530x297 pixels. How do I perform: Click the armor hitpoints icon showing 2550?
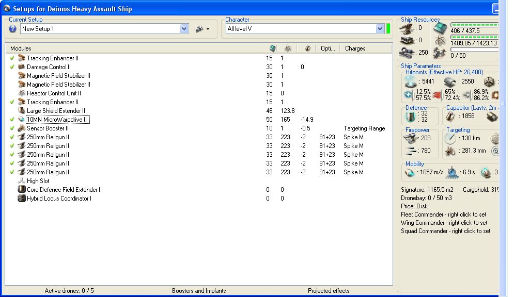(449, 81)
